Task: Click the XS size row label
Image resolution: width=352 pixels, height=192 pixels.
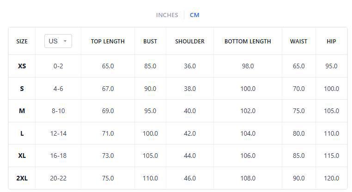Action: (22, 66)
